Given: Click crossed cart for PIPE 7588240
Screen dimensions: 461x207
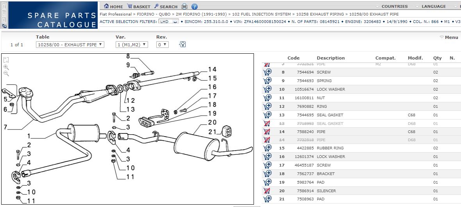Looking at the screenshot, I should 267,132.
